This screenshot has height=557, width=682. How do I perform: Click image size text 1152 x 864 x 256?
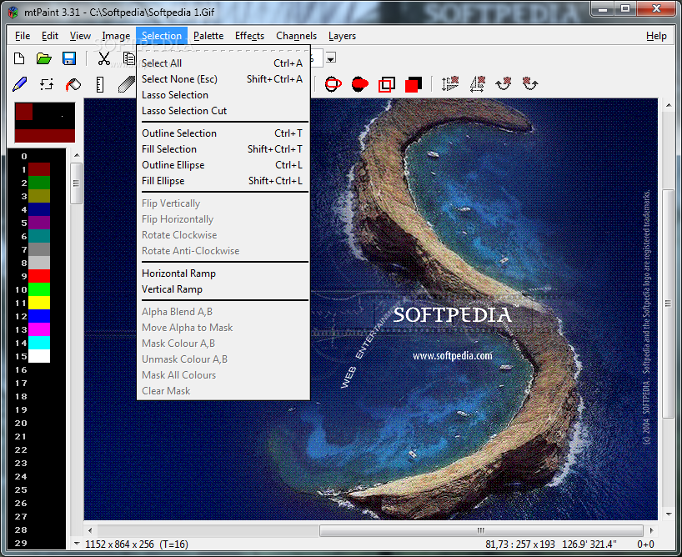tap(119, 544)
